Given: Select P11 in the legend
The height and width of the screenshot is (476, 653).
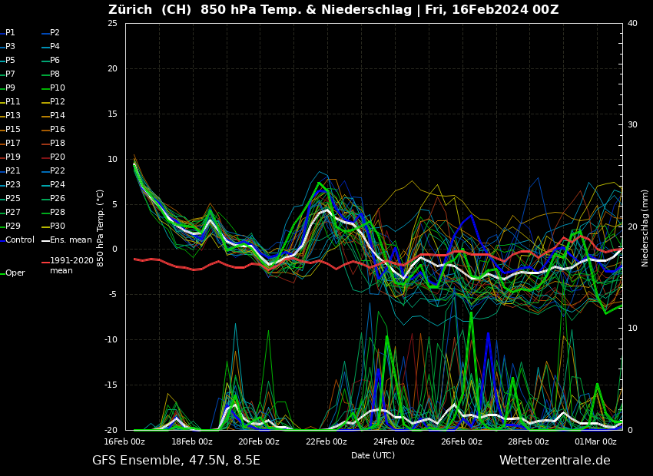Looking at the screenshot, I should (x=13, y=101).
